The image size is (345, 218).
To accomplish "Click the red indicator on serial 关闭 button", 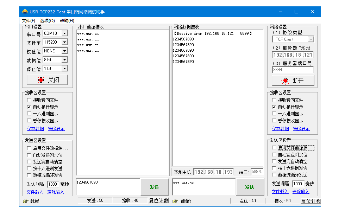I will [40, 80].
